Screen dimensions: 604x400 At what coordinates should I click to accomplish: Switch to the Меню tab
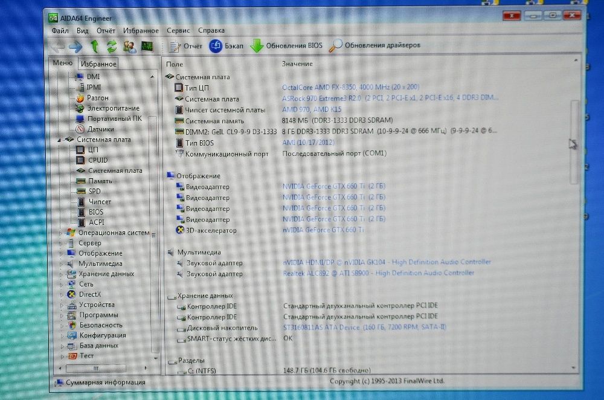pos(63,63)
